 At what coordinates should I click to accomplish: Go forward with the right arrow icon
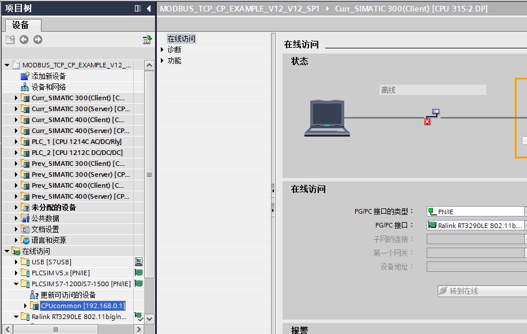click(37, 40)
